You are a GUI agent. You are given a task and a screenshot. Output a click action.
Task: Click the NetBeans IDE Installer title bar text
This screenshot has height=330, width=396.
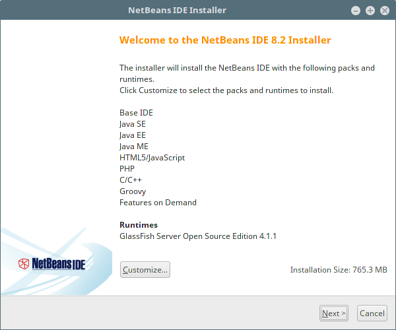click(x=177, y=11)
